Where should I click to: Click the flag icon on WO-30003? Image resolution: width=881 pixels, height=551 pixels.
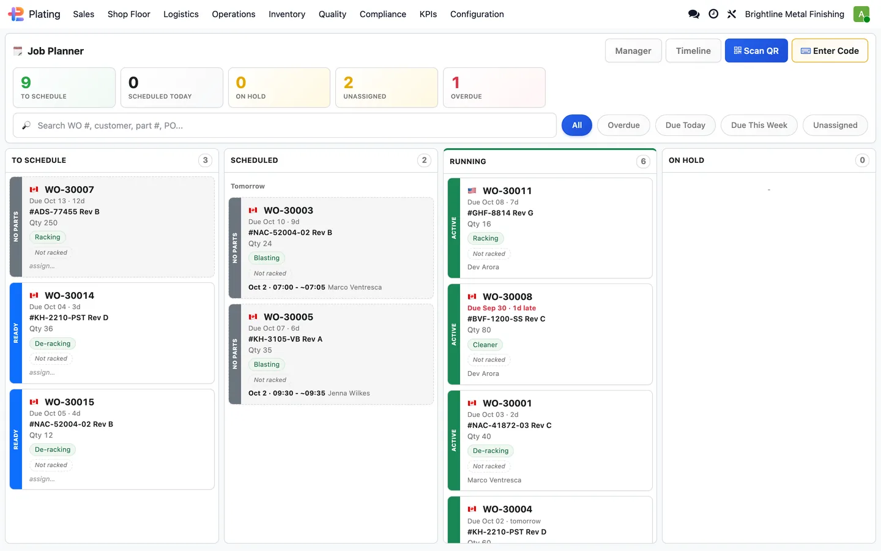pyautogui.click(x=253, y=211)
